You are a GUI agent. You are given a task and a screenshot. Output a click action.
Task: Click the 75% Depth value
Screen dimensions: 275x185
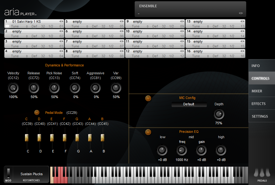(x=219, y=123)
